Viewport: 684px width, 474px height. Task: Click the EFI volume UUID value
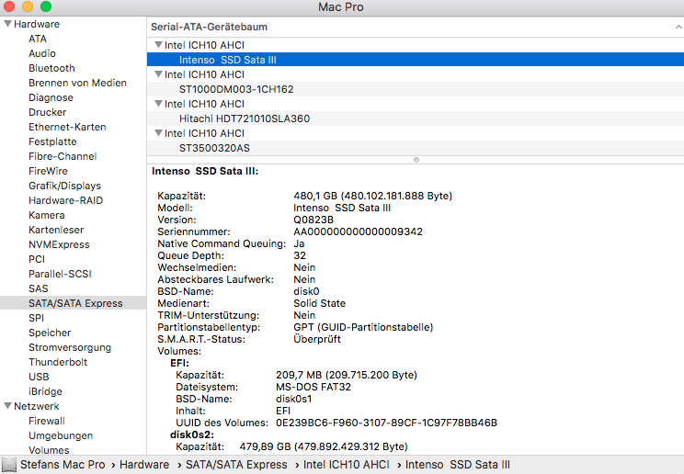coord(386,423)
